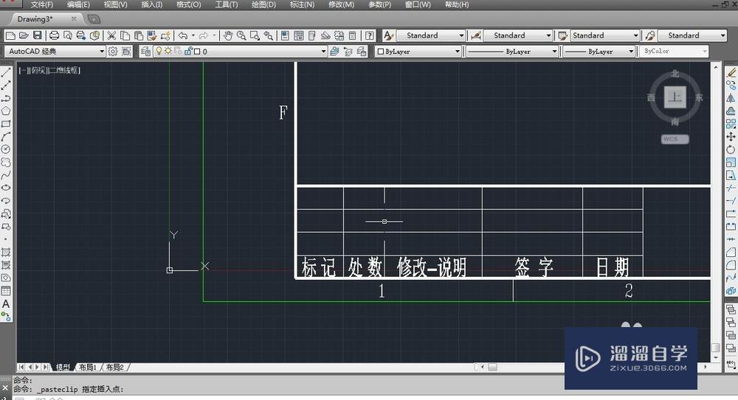Click the Publish icon
The image size is (738, 400).
81,35
